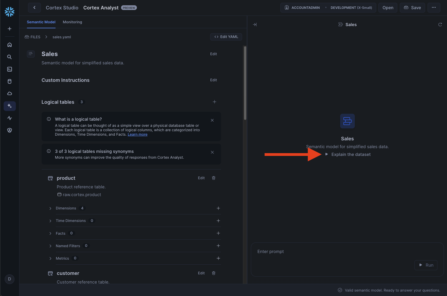Click the Cortex Studio breadcrumb title
447x296 pixels.
point(62,8)
